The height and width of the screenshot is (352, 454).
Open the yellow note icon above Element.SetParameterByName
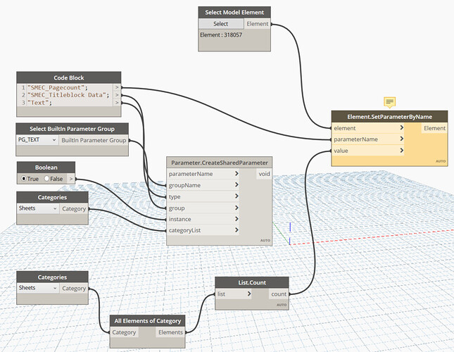tap(389, 102)
